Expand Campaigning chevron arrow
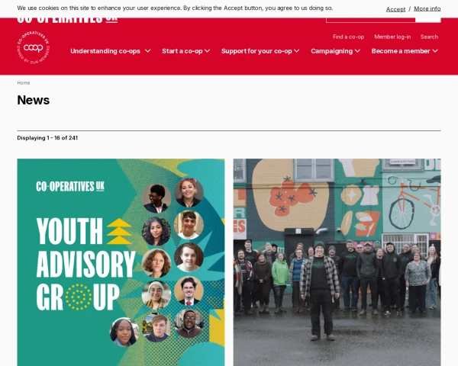Image resolution: width=458 pixels, height=366 pixels. tap(357, 51)
